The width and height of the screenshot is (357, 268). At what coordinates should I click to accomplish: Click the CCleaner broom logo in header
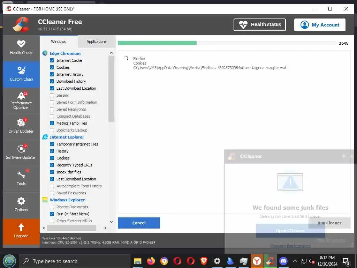coord(21,24)
